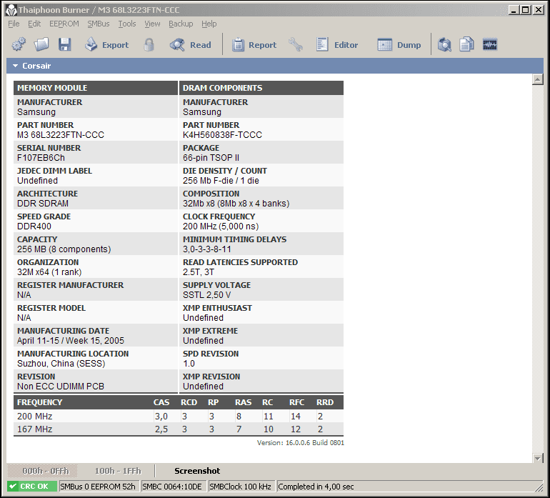
Task: Click the organization value 32M x64 (1 rank)
Action: point(49,272)
